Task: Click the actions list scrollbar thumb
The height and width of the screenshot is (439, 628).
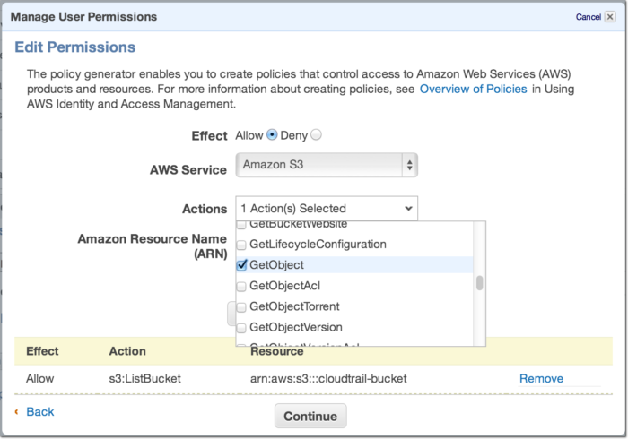Action: (480, 283)
